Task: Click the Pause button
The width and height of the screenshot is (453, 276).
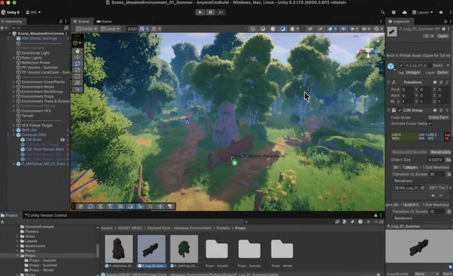Action: [x=210, y=12]
